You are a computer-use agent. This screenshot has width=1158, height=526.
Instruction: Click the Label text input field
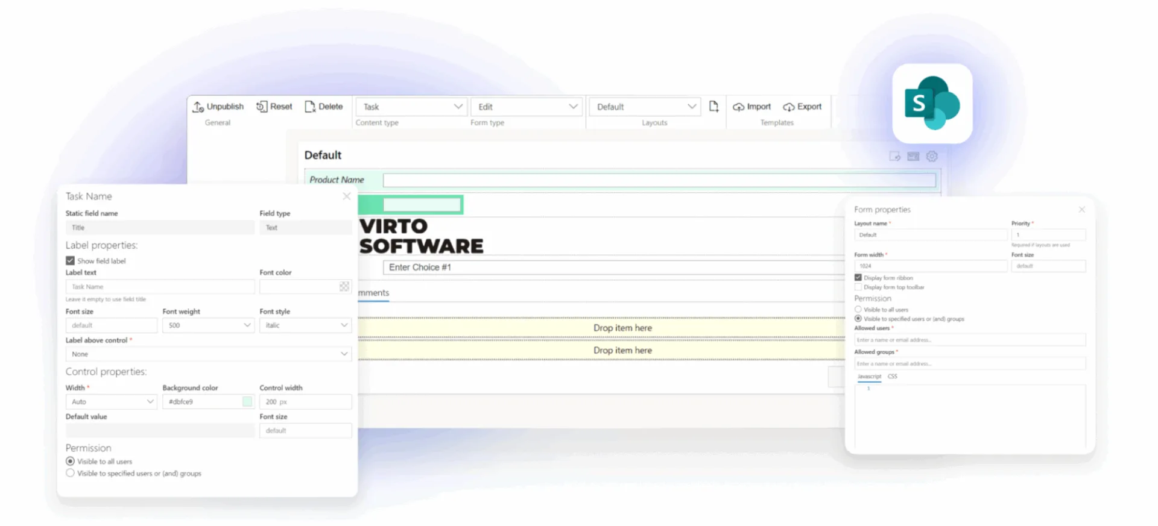click(160, 287)
